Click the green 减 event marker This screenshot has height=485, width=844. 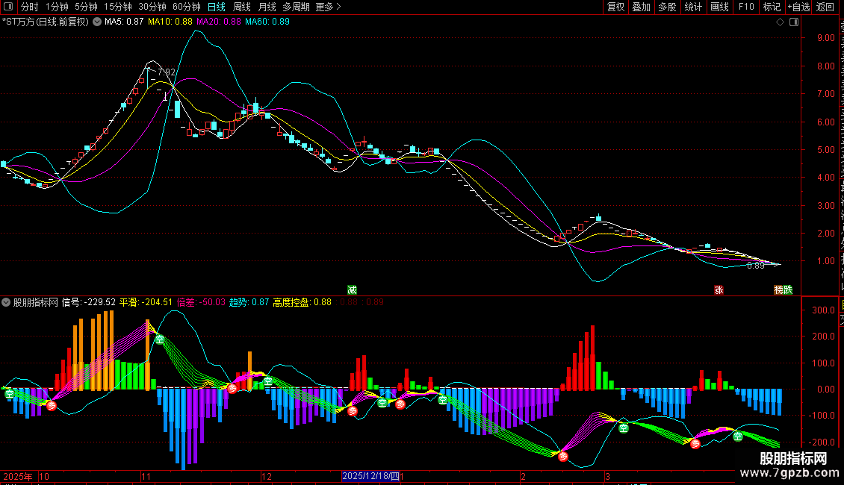(x=352, y=290)
